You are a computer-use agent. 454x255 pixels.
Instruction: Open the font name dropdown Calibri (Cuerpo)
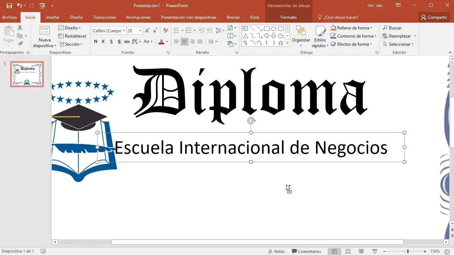(x=123, y=31)
